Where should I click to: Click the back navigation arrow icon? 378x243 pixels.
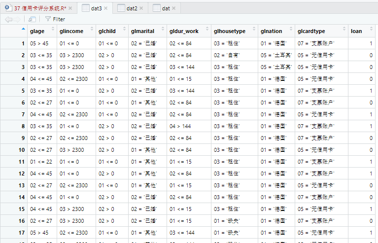[8, 19]
